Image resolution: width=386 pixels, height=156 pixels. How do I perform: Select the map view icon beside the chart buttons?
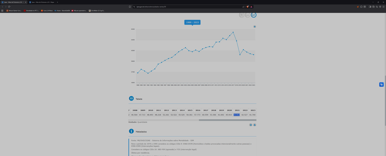[242, 15]
